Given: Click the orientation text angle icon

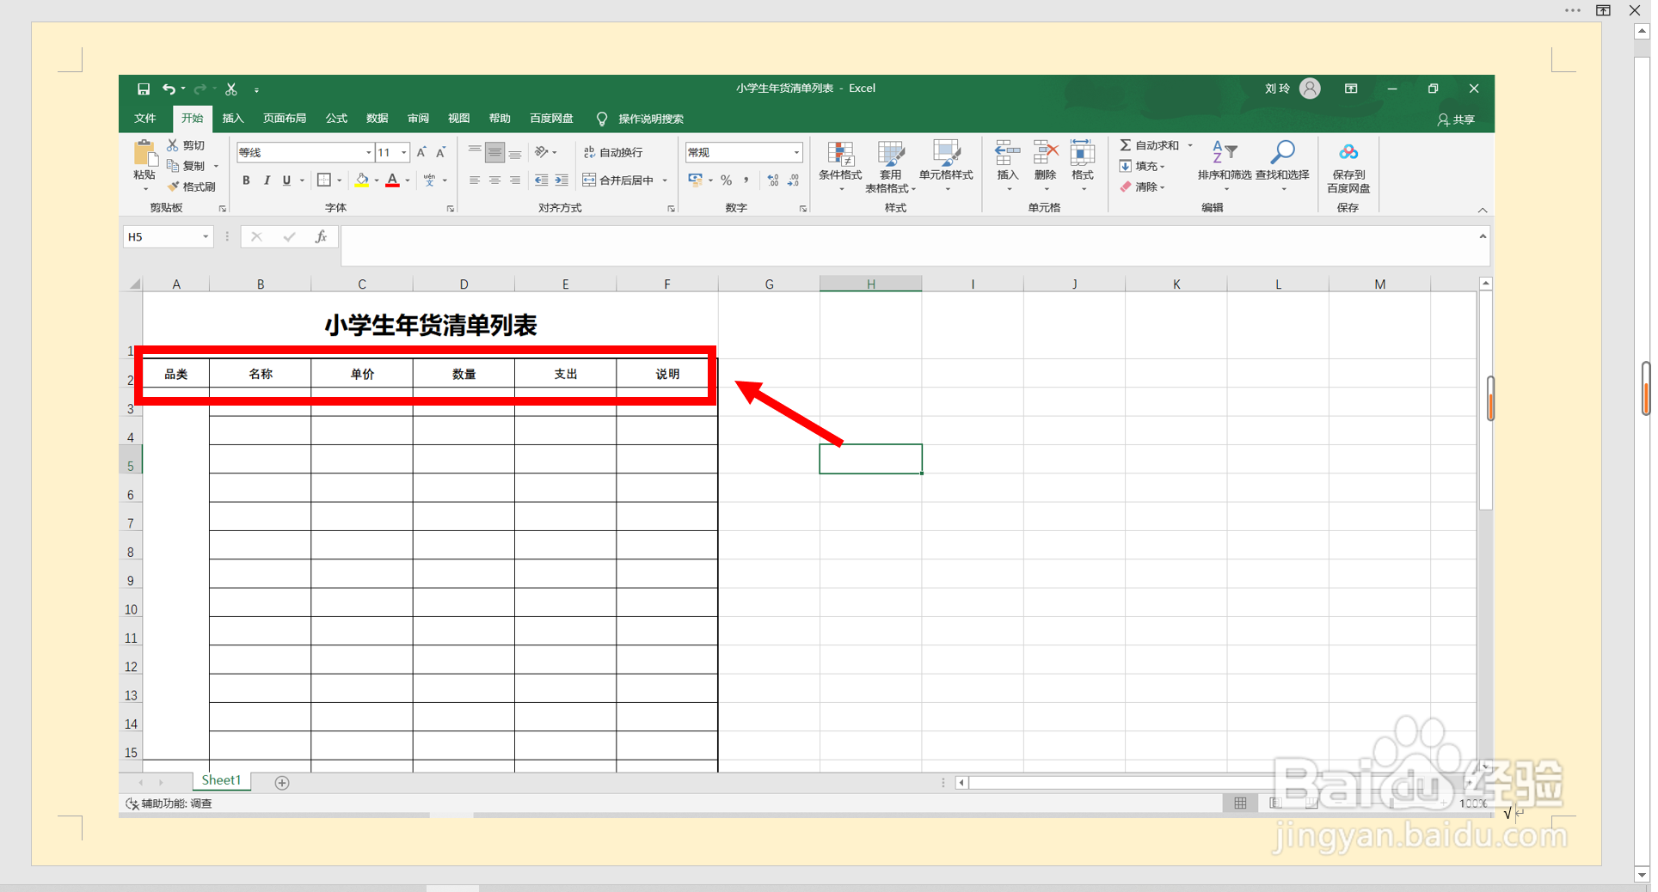Looking at the screenshot, I should 542,152.
